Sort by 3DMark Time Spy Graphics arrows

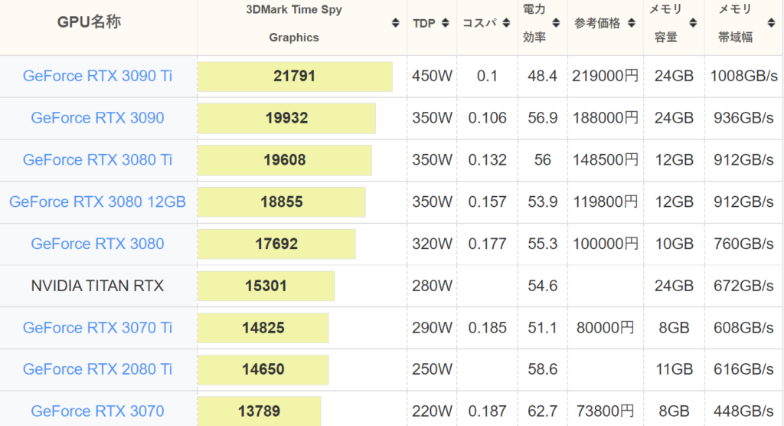[396, 23]
